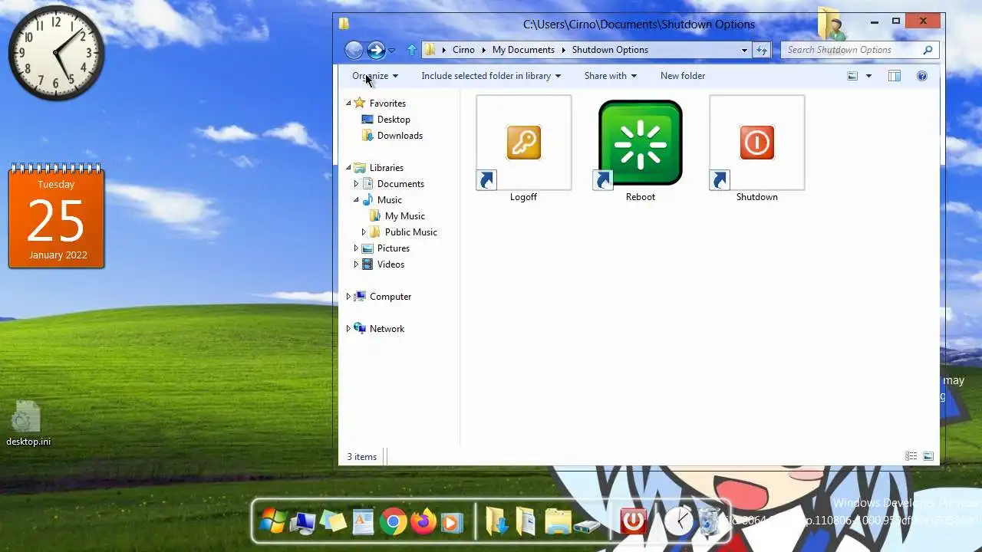
Task: Show the preview pane button
Action: click(x=894, y=76)
